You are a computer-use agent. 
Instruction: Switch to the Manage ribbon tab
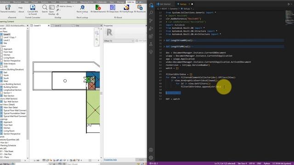pos(120,2)
